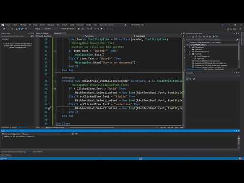This screenshot has height=183, width=244.
Task: Click the Property Pages wrench in Properties panel
Action: coord(194,79)
